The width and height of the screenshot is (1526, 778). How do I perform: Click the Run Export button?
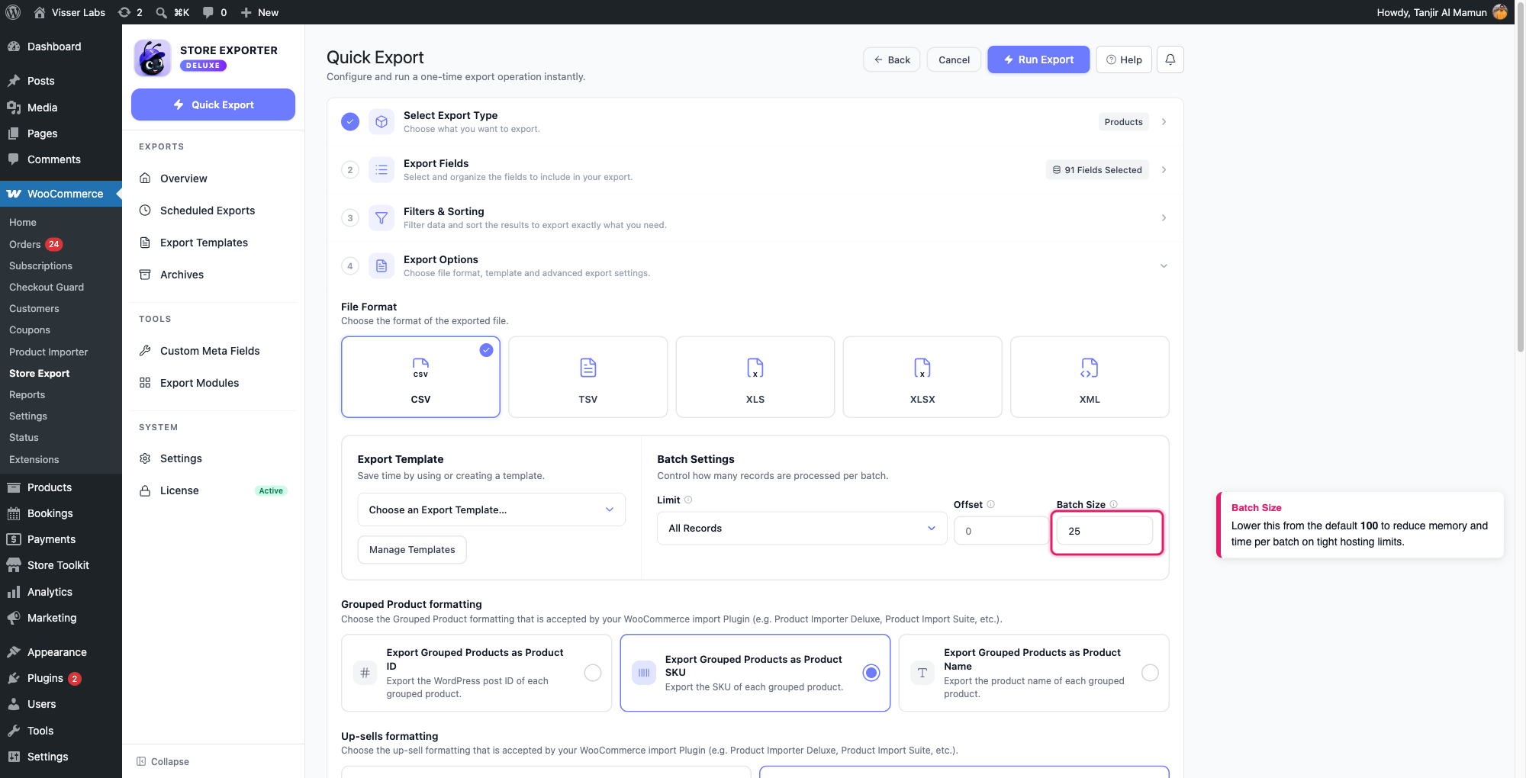pyautogui.click(x=1038, y=59)
